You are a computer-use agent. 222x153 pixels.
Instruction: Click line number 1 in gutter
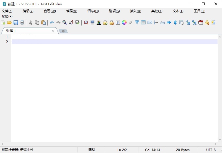pyautogui.click(x=7, y=37)
